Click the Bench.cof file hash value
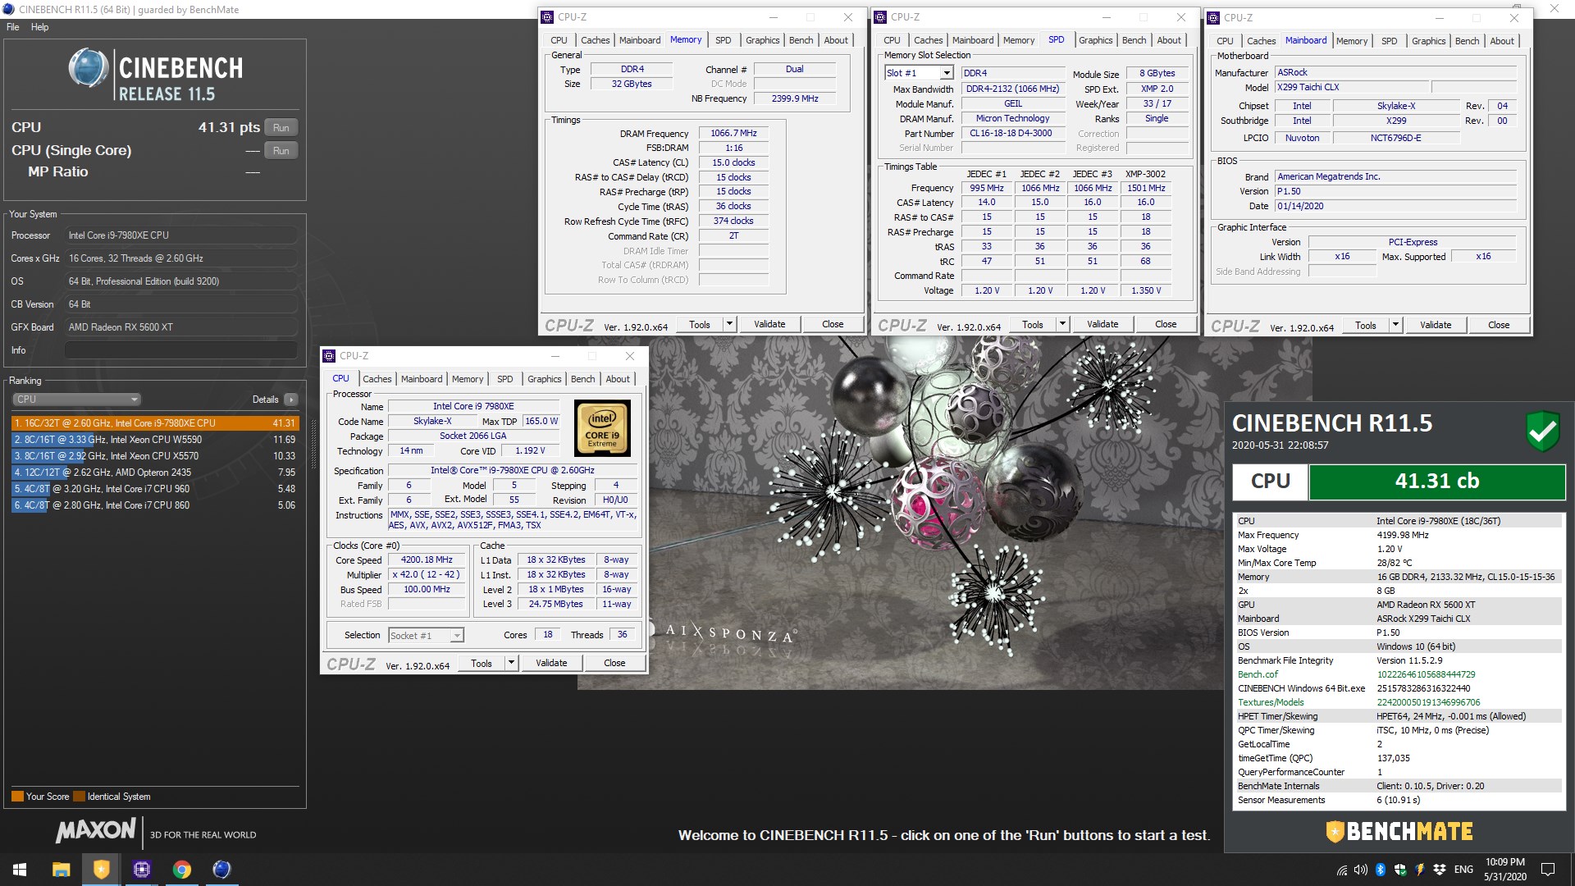Screen dimensions: 1575x886 (1426, 675)
